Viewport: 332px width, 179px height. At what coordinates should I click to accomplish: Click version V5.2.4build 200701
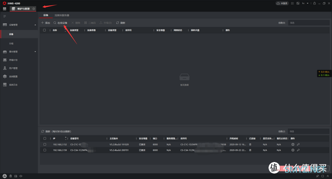click(x=119, y=150)
